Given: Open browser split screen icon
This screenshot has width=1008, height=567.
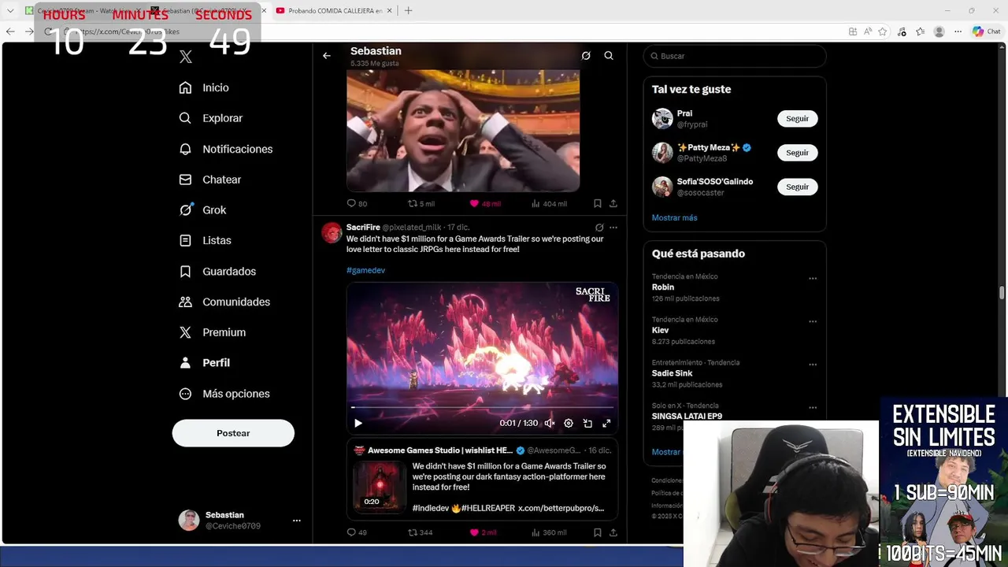Looking at the screenshot, I should 853,31.
